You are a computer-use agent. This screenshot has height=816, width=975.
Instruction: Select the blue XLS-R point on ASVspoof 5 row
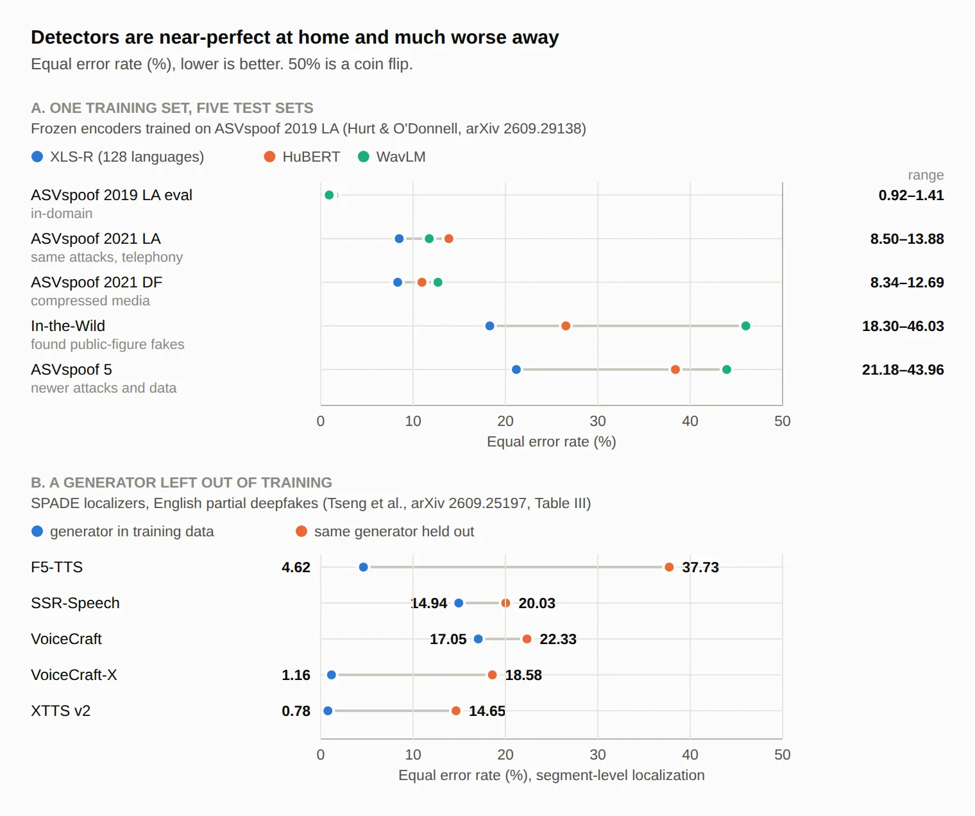tap(516, 370)
